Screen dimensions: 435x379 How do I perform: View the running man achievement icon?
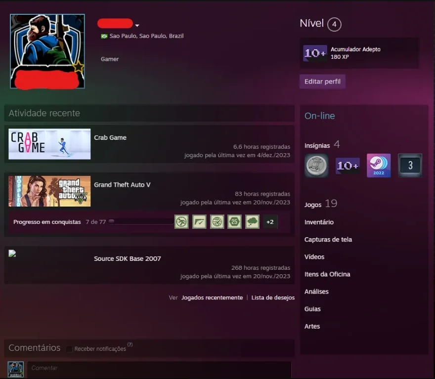(181, 221)
